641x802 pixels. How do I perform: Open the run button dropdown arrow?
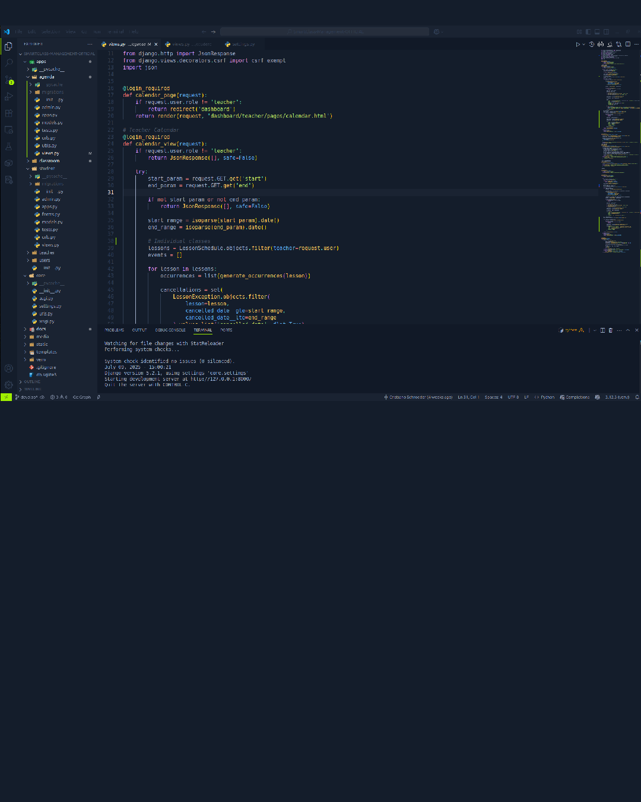(x=583, y=44)
